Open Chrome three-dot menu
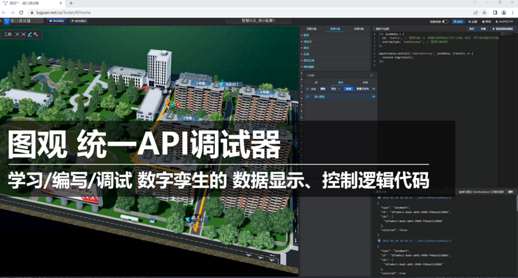The height and width of the screenshot is (278, 518). pyautogui.click(x=513, y=13)
